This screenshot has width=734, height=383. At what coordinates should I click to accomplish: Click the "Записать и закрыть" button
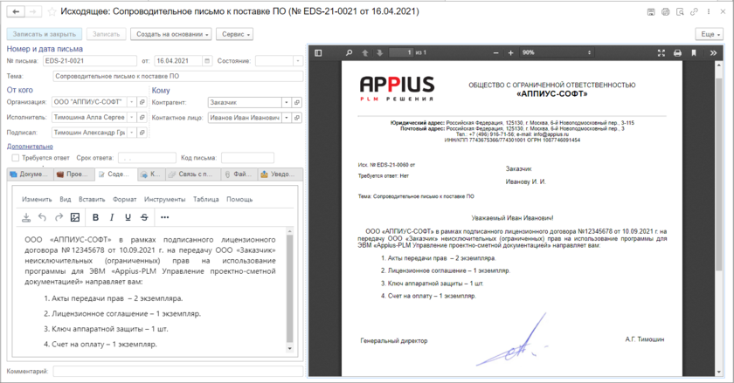(x=45, y=34)
